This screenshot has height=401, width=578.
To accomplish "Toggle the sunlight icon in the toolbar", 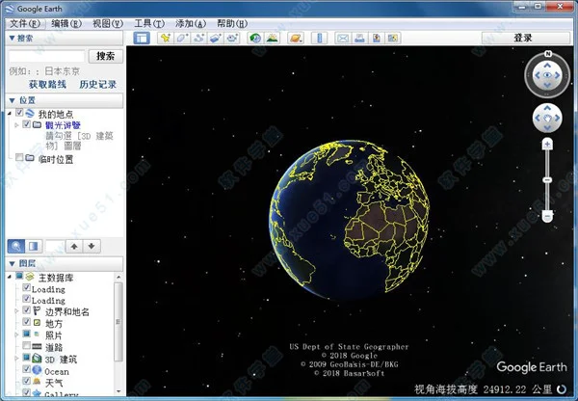I will (272, 38).
